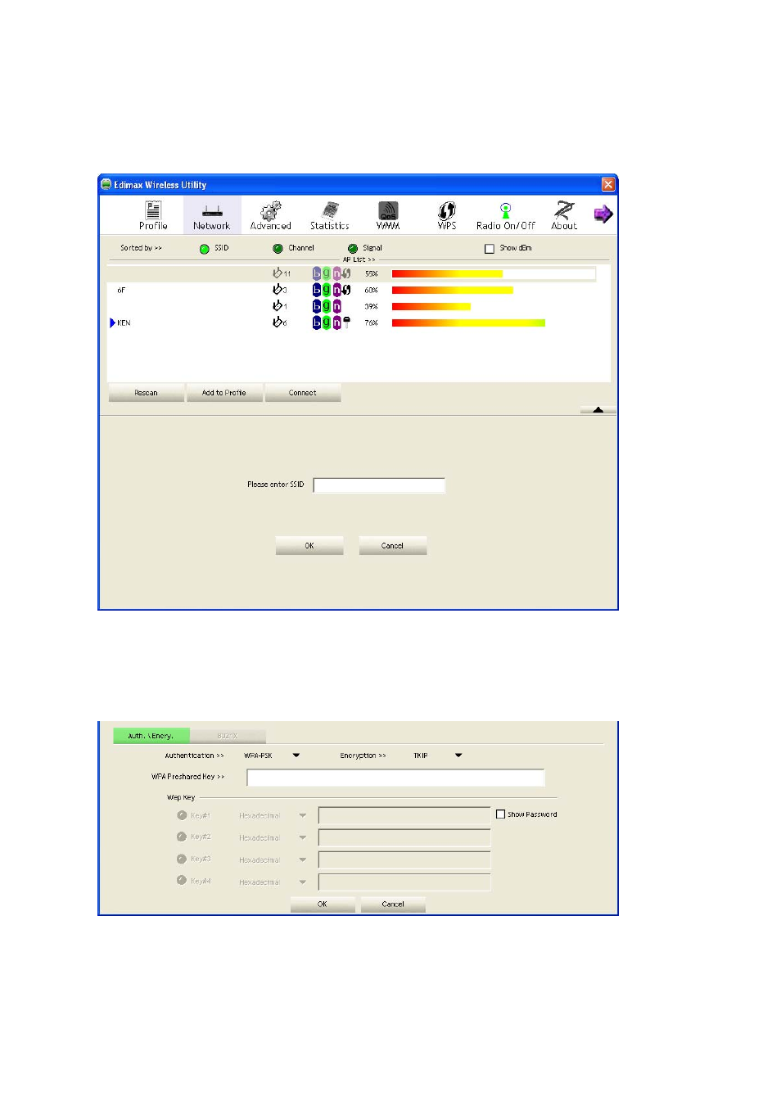Sort AP list by SSID
The image size is (781, 1105).
pyautogui.click(x=205, y=249)
